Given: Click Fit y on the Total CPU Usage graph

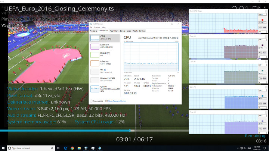Looking at the screenshot, I should (x=260, y=28).
